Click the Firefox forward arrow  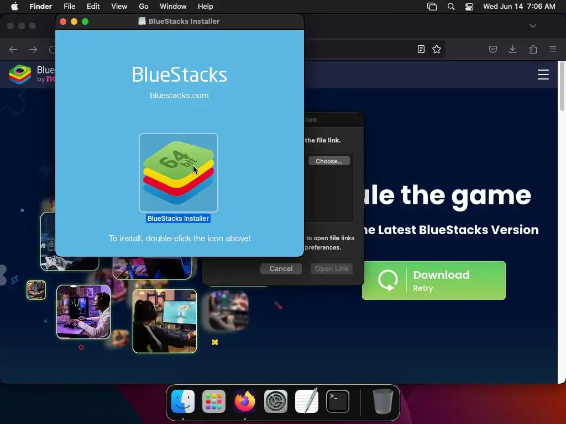coord(33,49)
